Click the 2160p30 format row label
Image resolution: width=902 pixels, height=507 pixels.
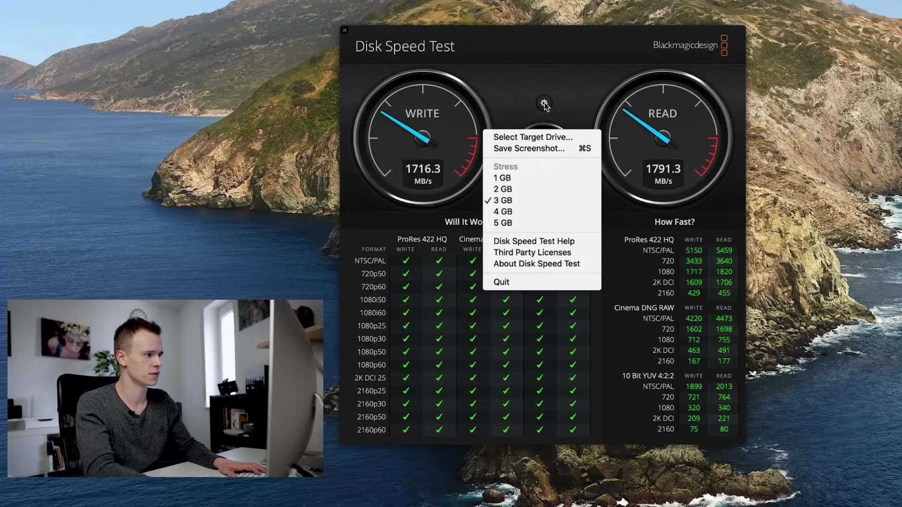pyautogui.click(x=371, y=404)
